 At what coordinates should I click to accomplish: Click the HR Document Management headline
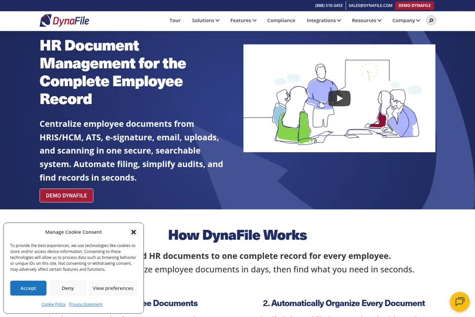coord(113,72)
